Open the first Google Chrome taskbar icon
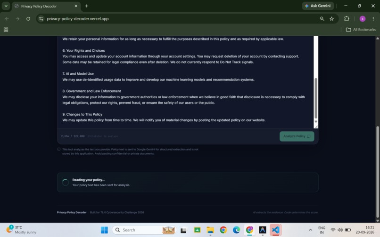This screenshot has width=380, height=237. [223, 230]
